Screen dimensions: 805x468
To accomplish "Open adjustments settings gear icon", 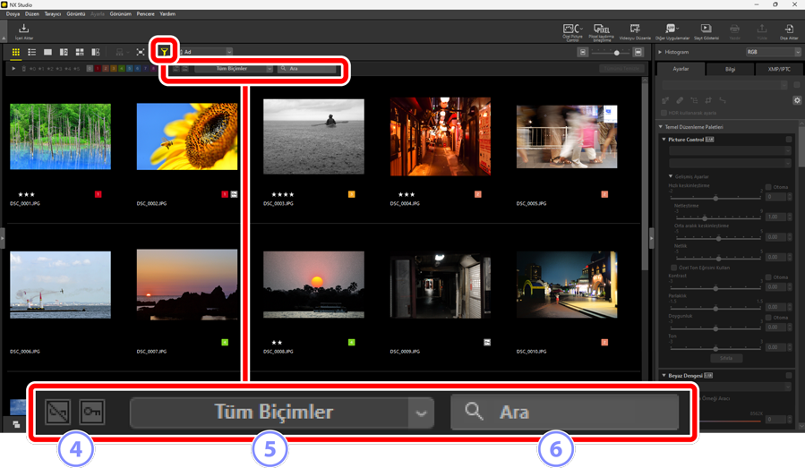I will [796, 101].
